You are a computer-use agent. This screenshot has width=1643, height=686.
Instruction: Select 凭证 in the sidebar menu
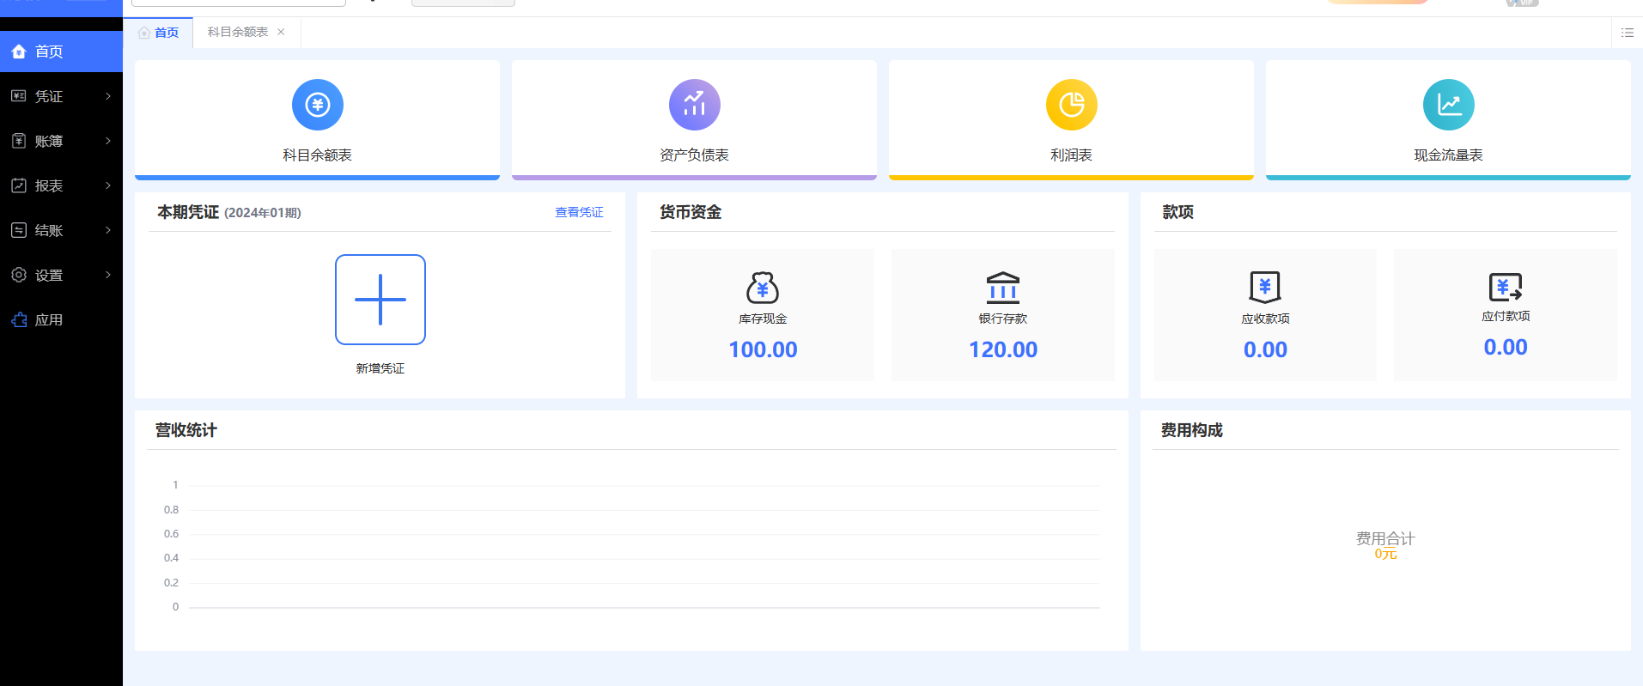(x=61, y=96)
